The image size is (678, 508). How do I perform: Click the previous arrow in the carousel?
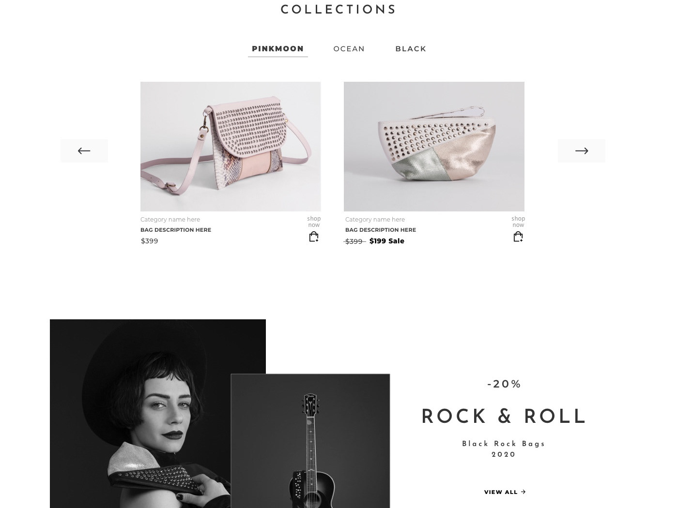click(x=84, y=151)
